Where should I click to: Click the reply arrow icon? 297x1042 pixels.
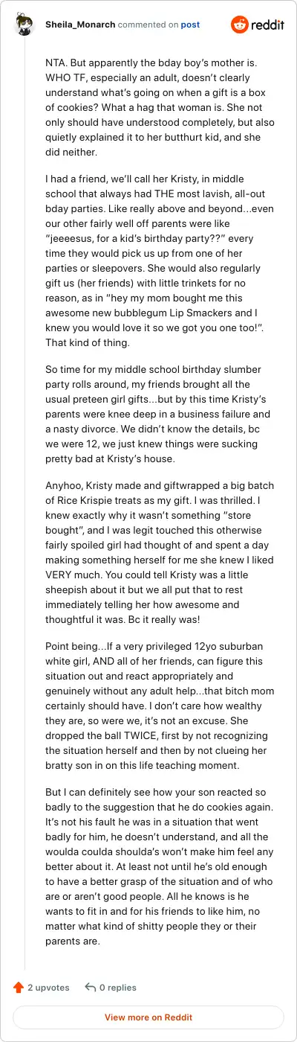click(90, 988)
